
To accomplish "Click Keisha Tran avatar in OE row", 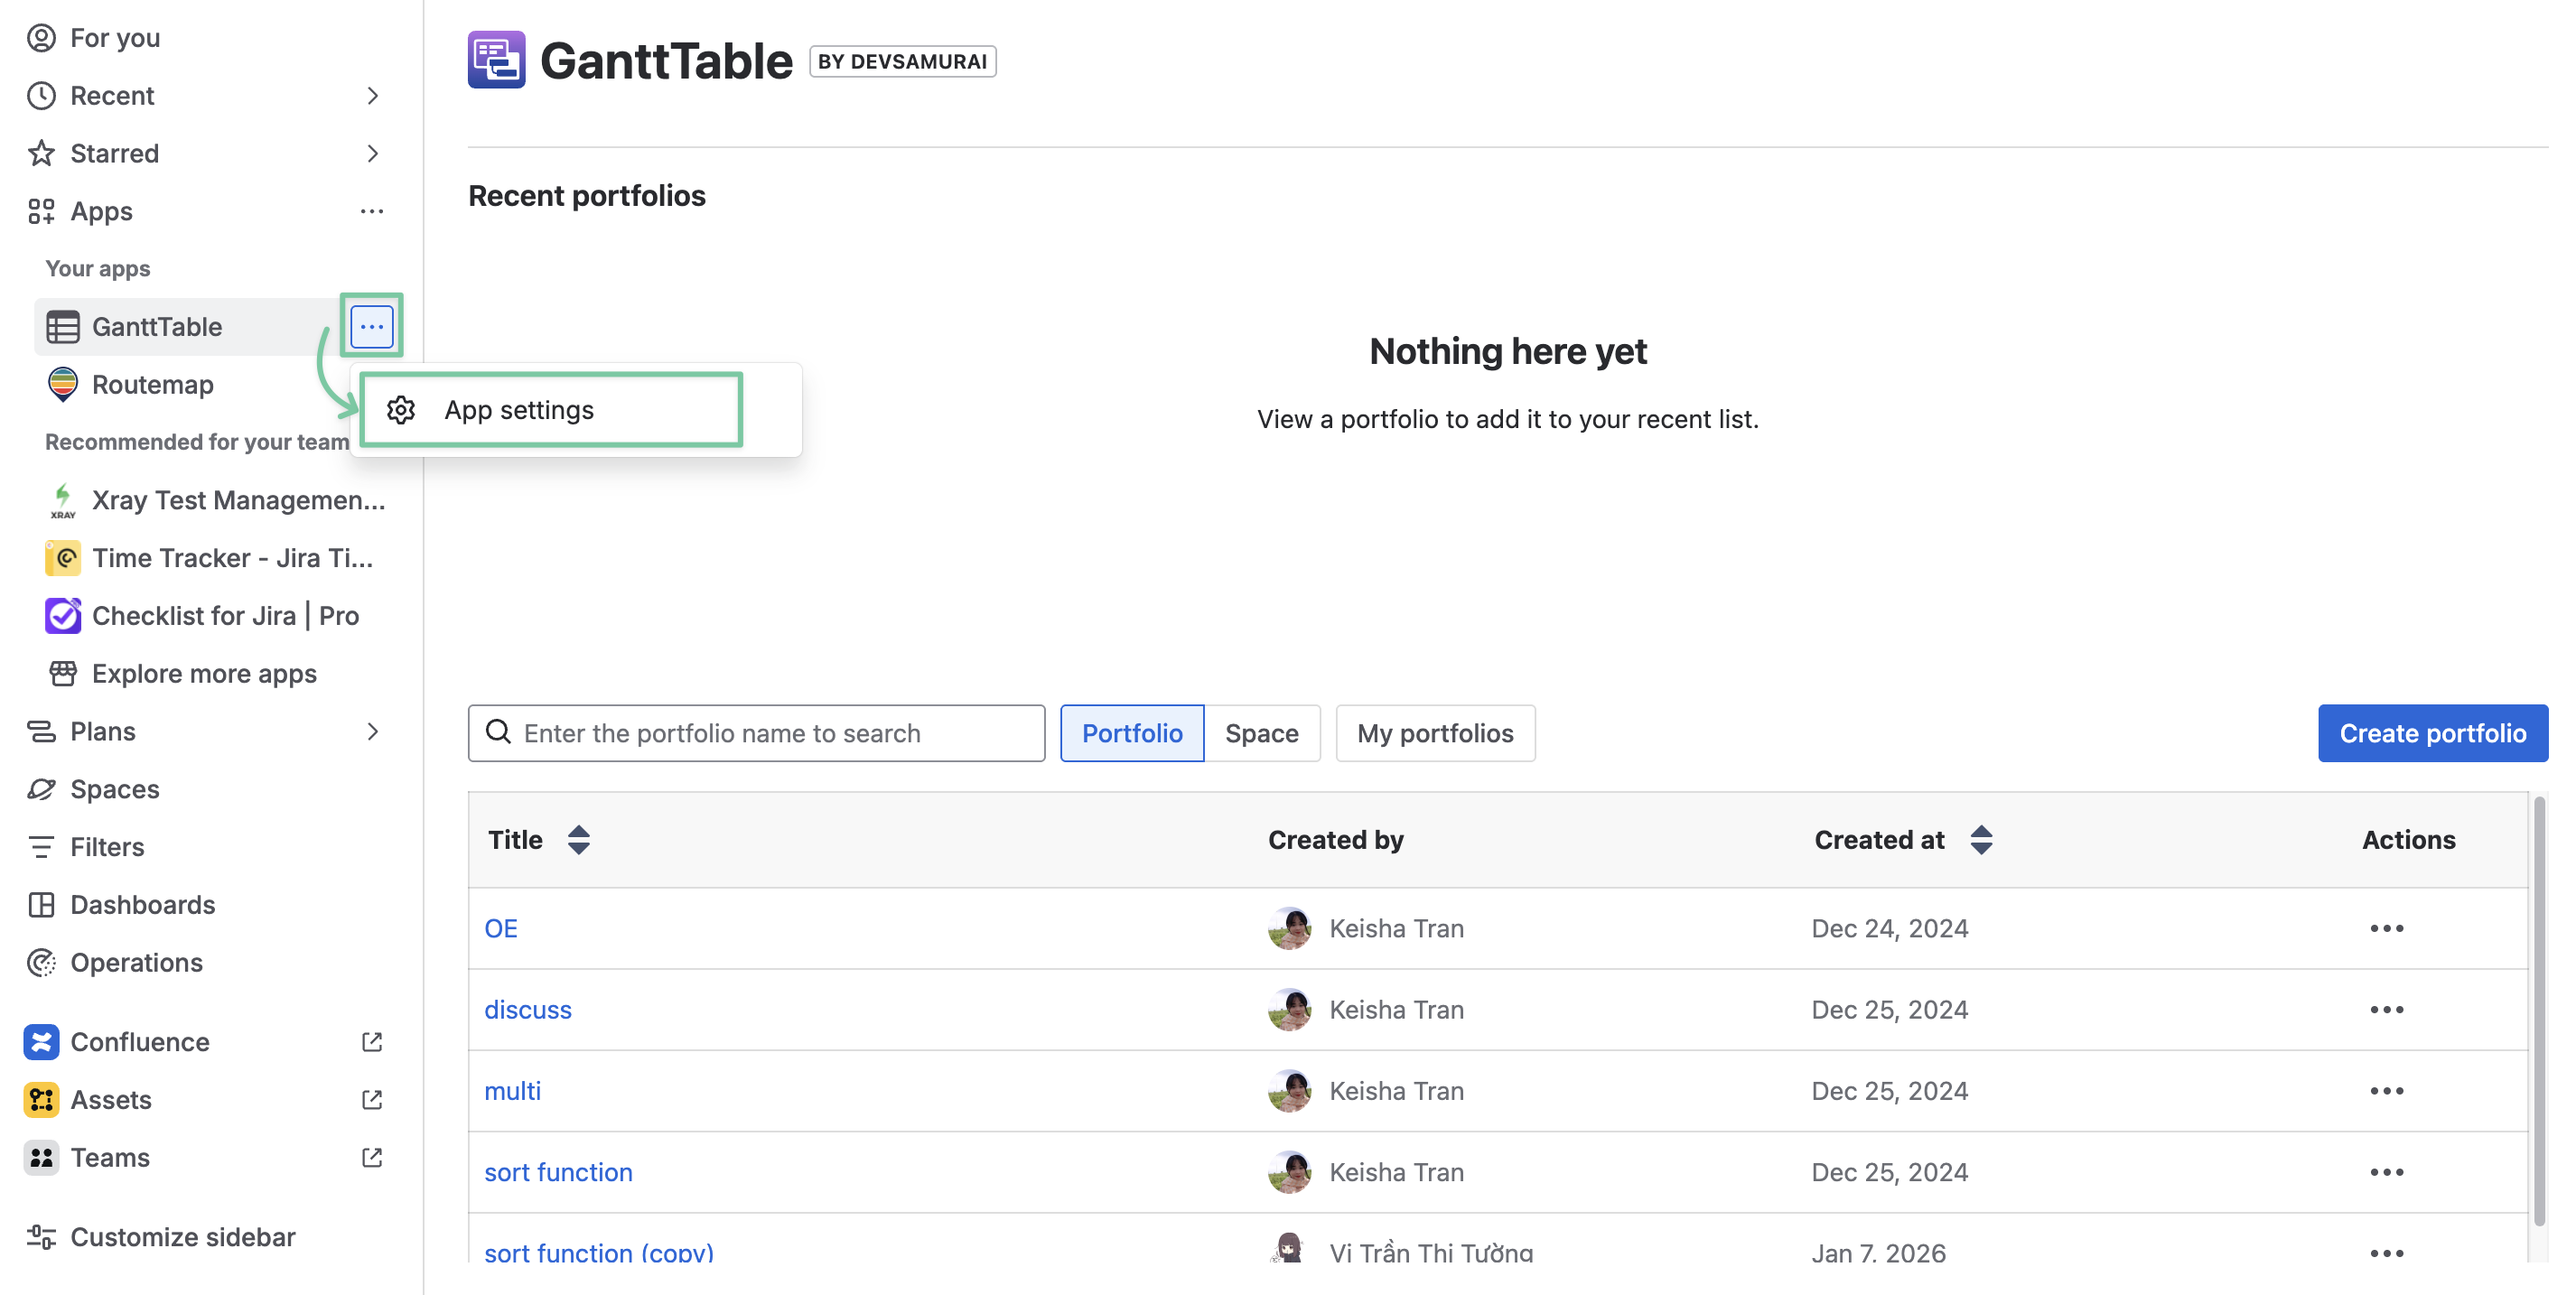I will (x=1290, y=928).
